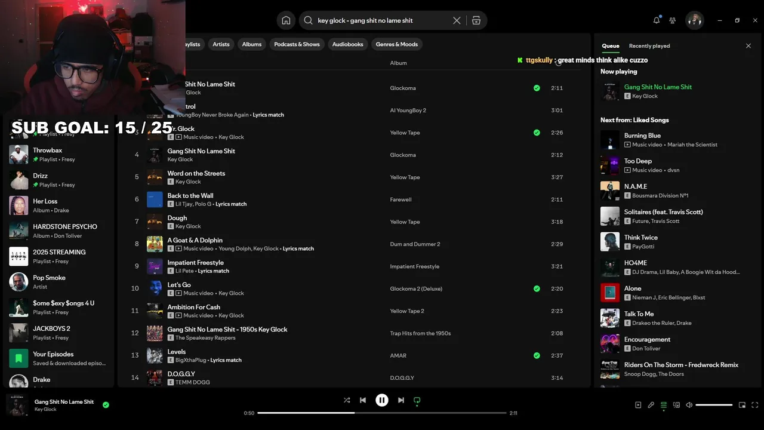Viewport: 764px width, 430px height.
Task: Clear the search field with the X
Action: coord(457,20)
